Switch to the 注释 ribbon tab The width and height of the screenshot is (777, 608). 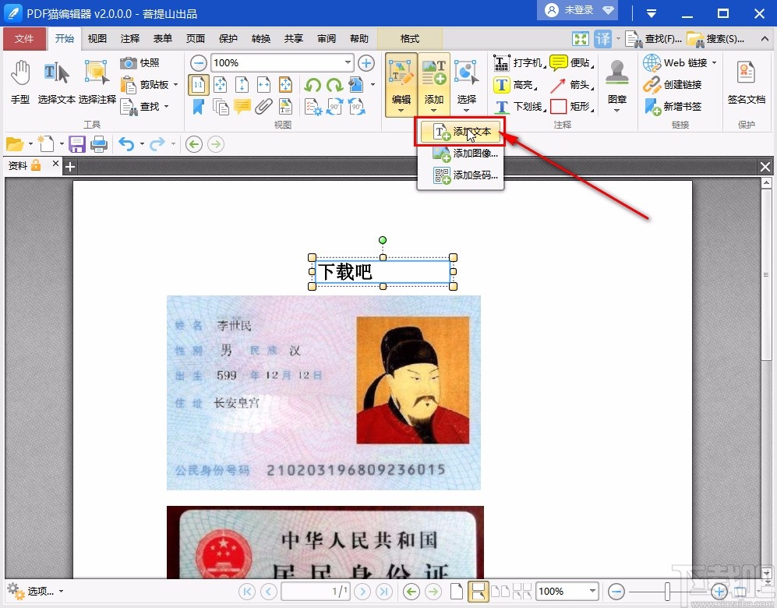(129, 38)
